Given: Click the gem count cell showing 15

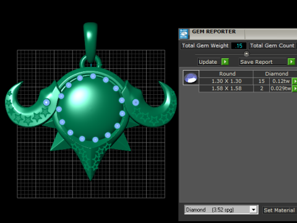Looking at the screenshot, I should click(262, 81).
